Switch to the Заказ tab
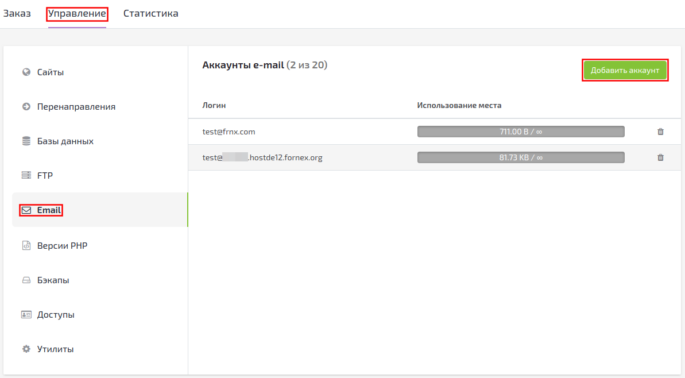685x378 pixels. [x=17, y=13]
